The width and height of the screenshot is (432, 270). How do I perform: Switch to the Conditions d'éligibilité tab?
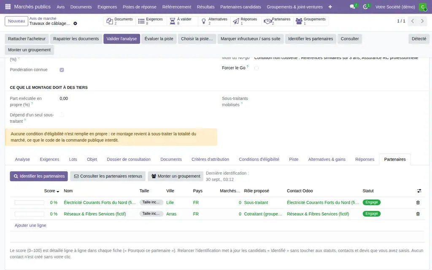click(259, 159)
